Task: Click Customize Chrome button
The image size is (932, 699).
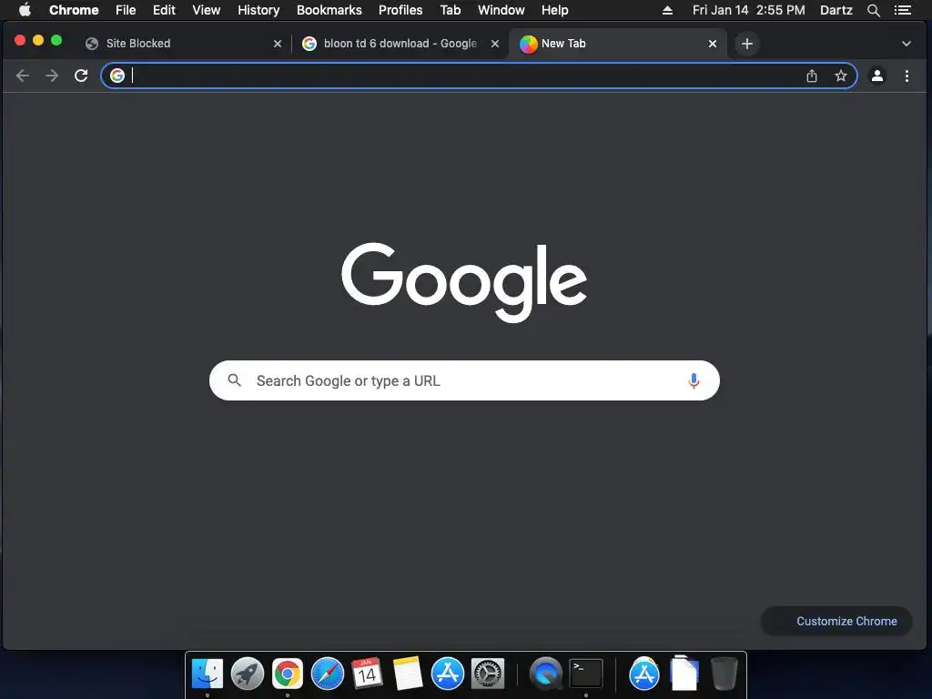Action: click(x=836, y=621)
